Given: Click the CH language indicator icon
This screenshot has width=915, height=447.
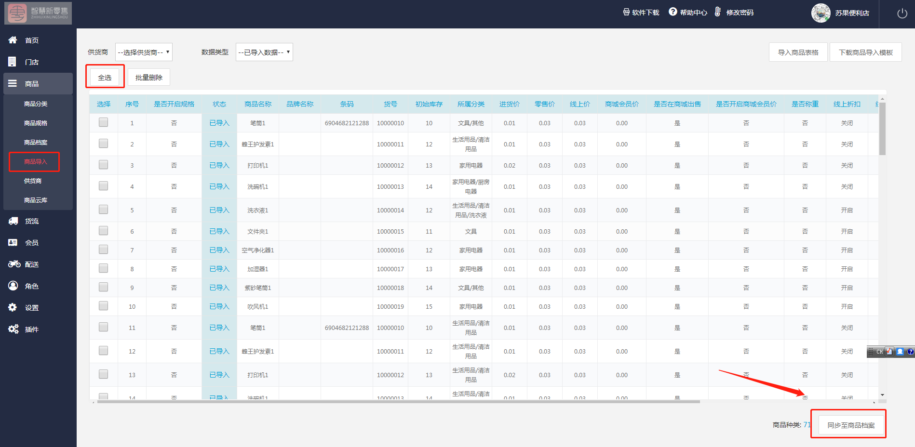Looking at the screenshot, I should coord(879,352).
